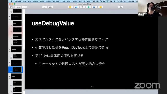This screenshot has height=94, width=167.
Task: Open the Slide menu
Action: click(x=42, y=1)
